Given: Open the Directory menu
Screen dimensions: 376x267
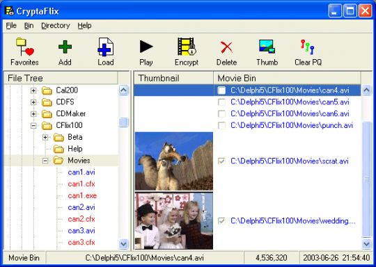Looking at the screenshot, I should tap(56, 26).
